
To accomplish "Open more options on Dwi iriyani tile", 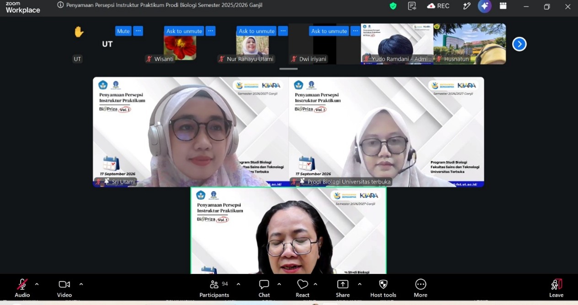I will pyautogui.click(x=356, y=31).
